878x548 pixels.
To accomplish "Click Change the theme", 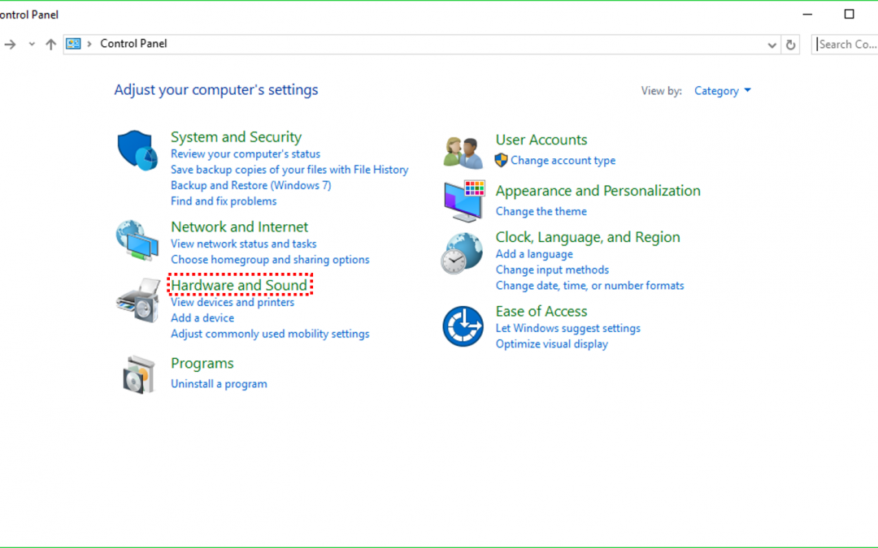I will (x=541, y=211).
